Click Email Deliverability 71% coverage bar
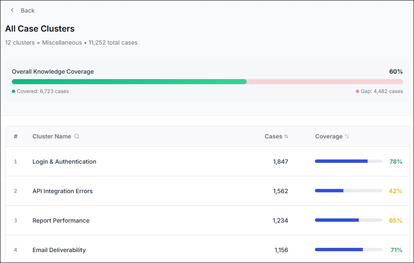Screen dimensions: 414x263 [x=349, y=250]
